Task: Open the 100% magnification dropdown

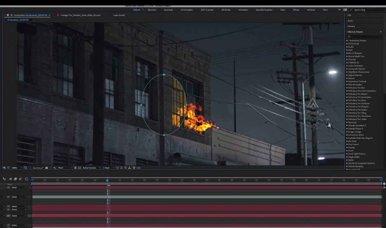Action: click(17, 168)
